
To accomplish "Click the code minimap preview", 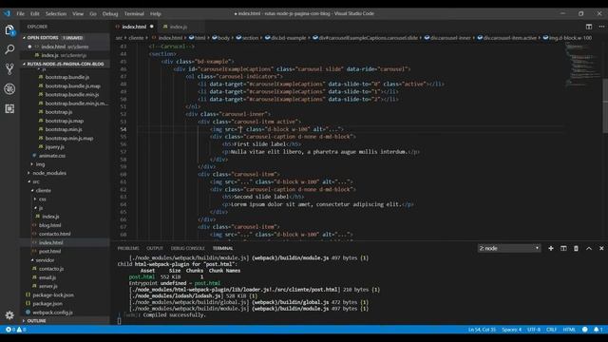I will click(x=581, y=64).
